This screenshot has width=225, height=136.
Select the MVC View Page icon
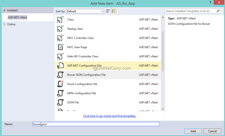[60, 47]
